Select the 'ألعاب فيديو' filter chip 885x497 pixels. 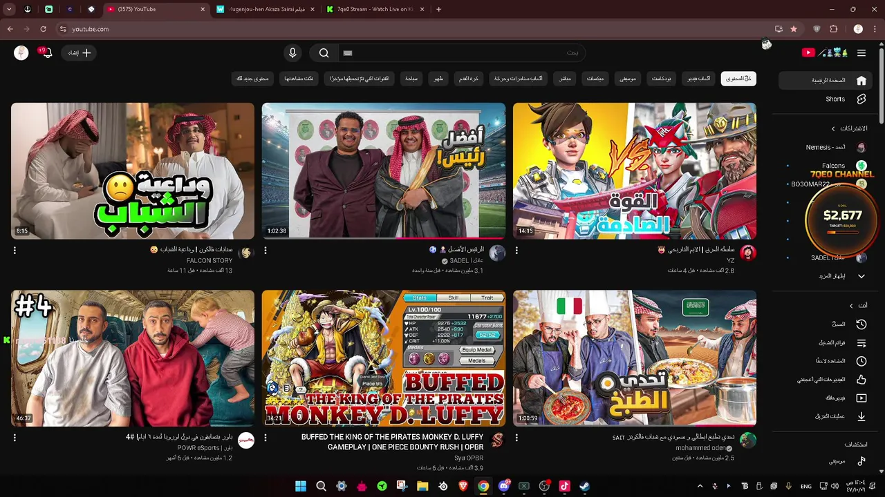coord(698,79)
